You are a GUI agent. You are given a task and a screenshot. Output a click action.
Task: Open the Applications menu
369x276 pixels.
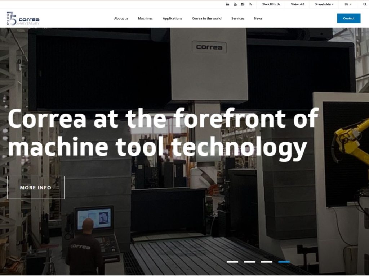click(172, 19)
